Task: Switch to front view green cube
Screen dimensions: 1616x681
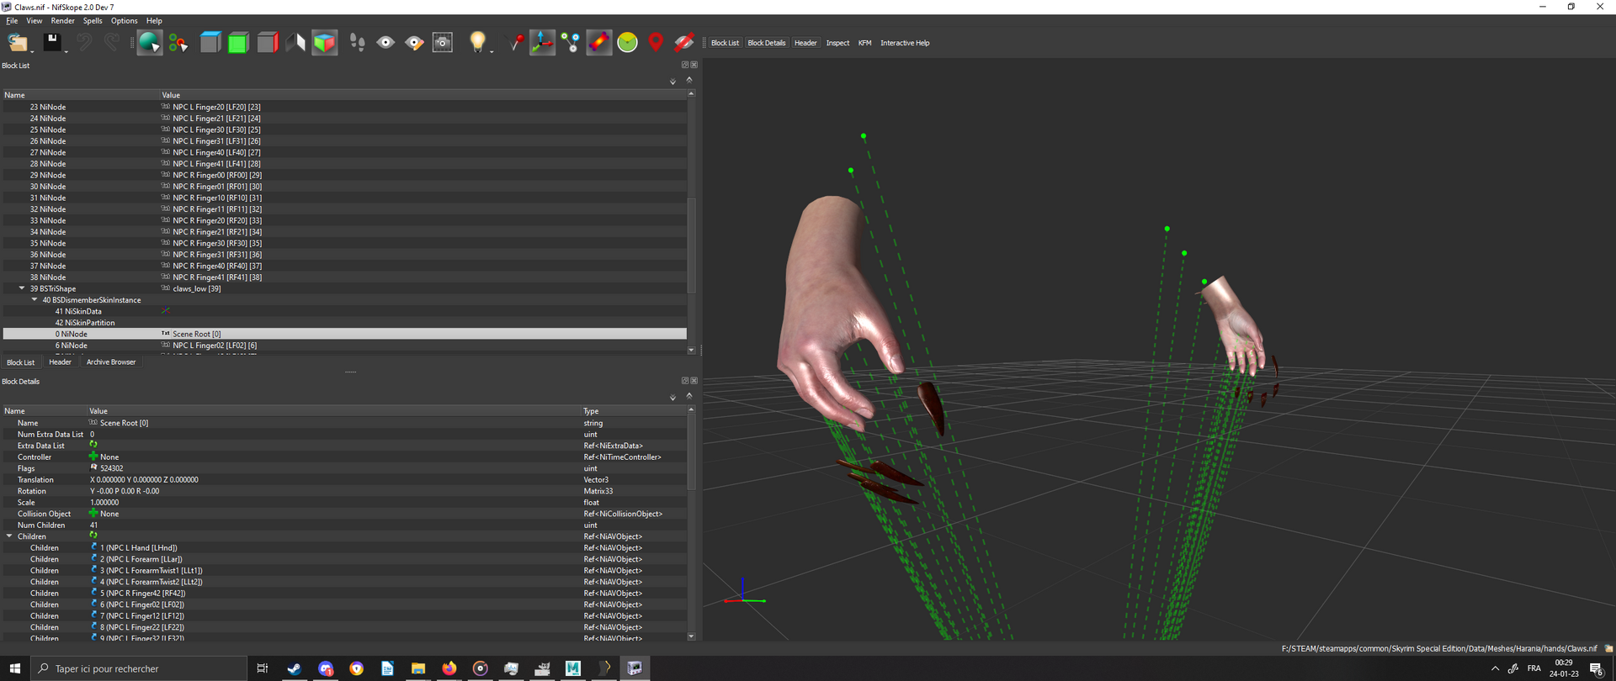Action: click(239, 42)
